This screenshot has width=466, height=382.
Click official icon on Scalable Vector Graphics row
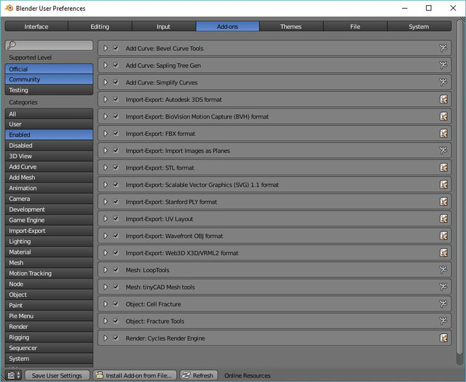tap(443, 185)
